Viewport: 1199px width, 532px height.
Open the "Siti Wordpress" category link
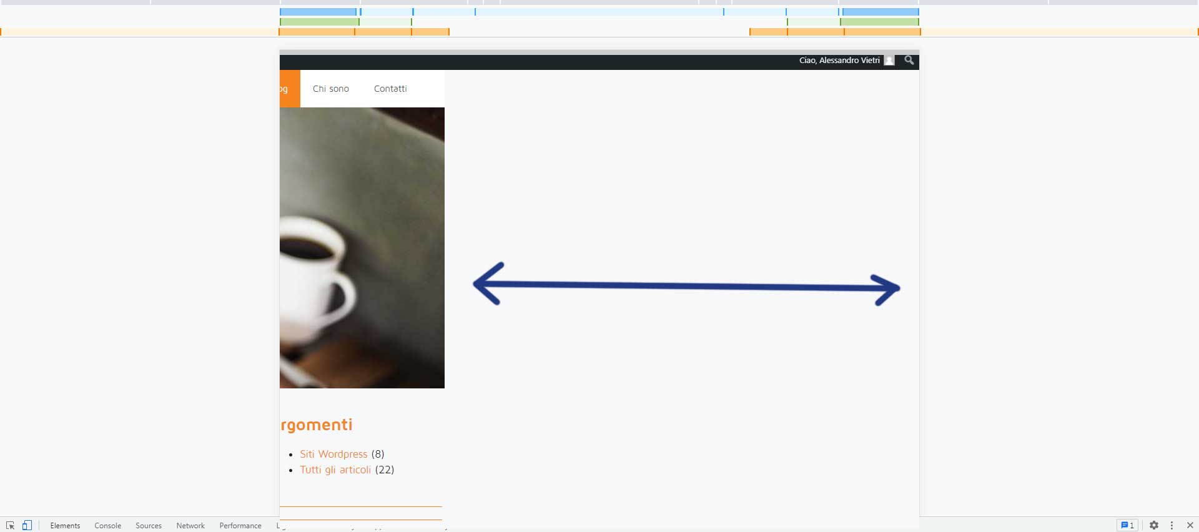(x=333, y=454)
